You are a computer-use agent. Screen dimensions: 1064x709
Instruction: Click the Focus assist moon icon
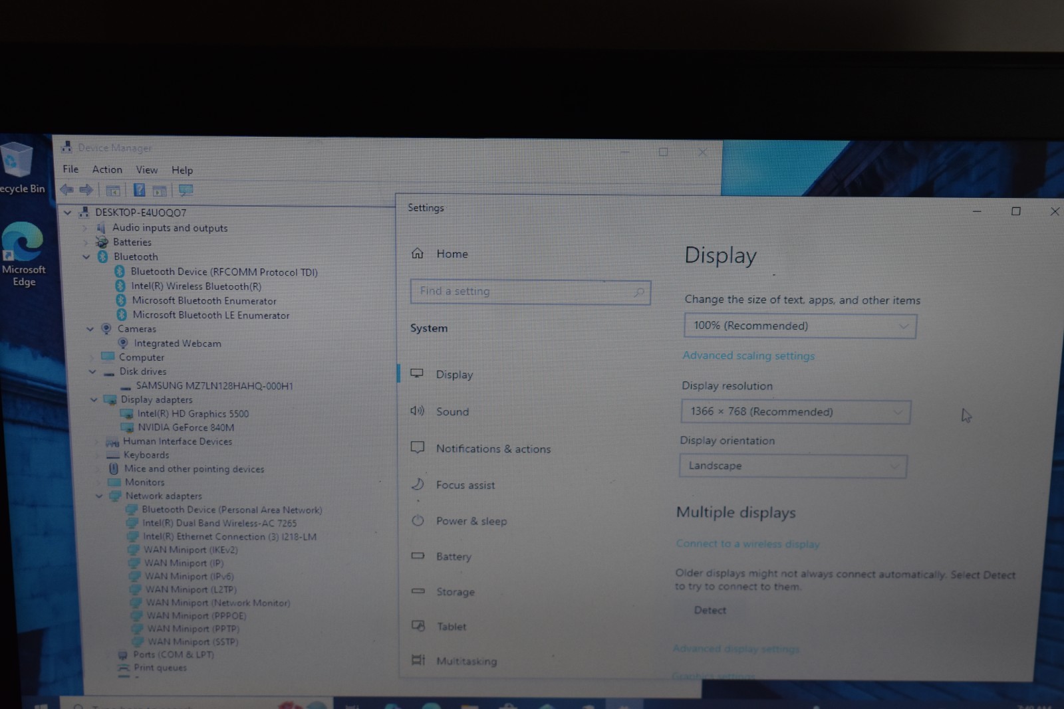(x=418, y=484)
